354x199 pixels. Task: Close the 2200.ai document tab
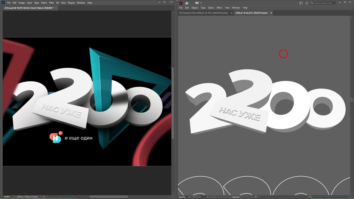click(271, 13)
